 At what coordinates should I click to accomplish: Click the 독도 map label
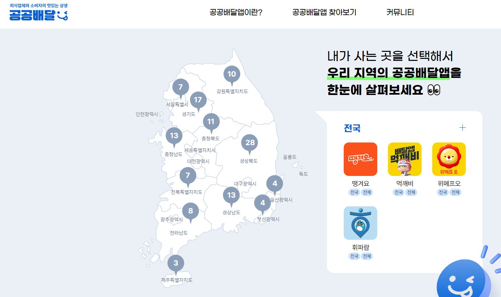[303, 174]
